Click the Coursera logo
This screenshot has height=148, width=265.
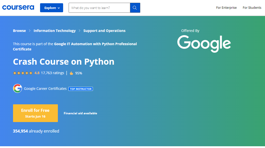18,7
